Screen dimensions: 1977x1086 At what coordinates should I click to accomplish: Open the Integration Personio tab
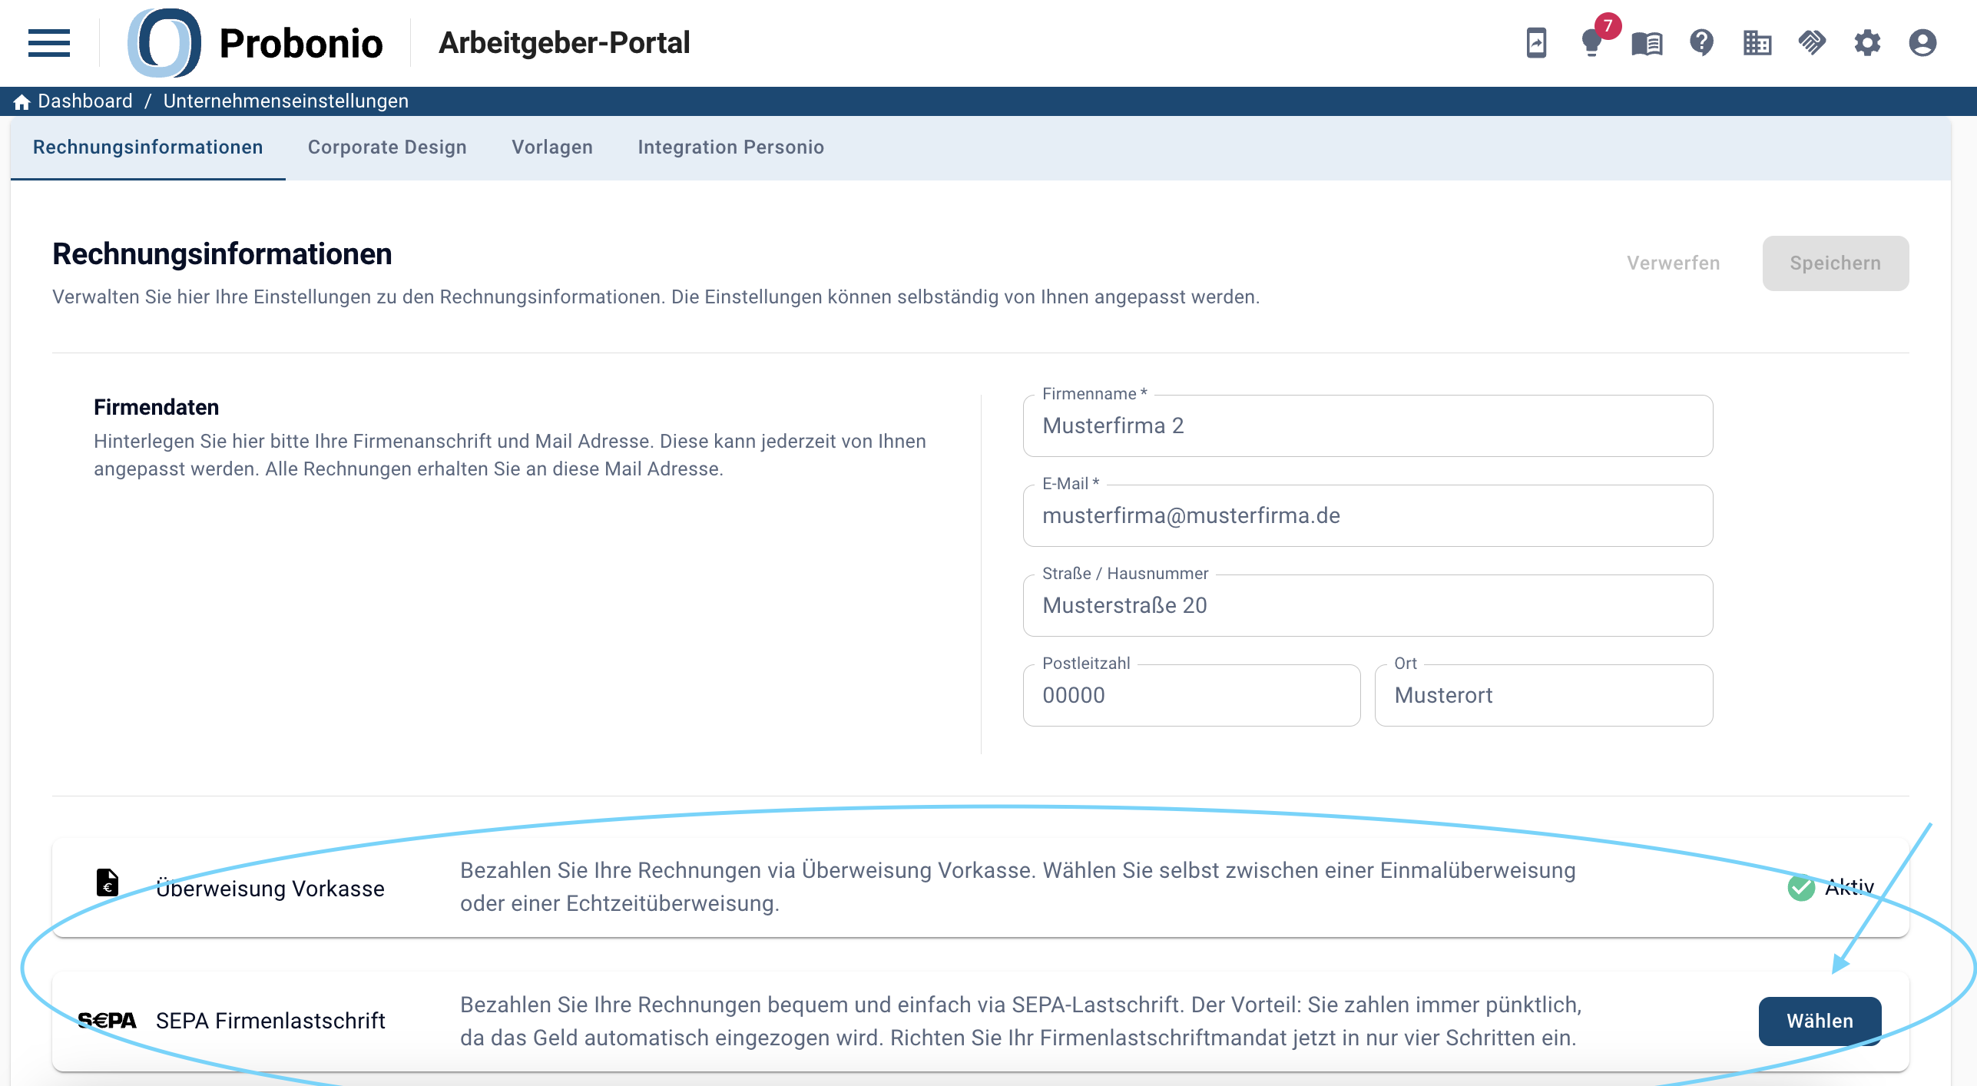coord(730,147)
